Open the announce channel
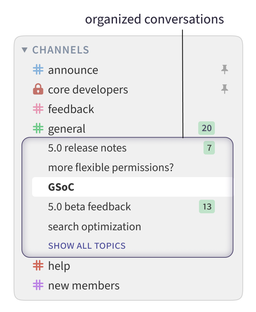 [73, 70]
